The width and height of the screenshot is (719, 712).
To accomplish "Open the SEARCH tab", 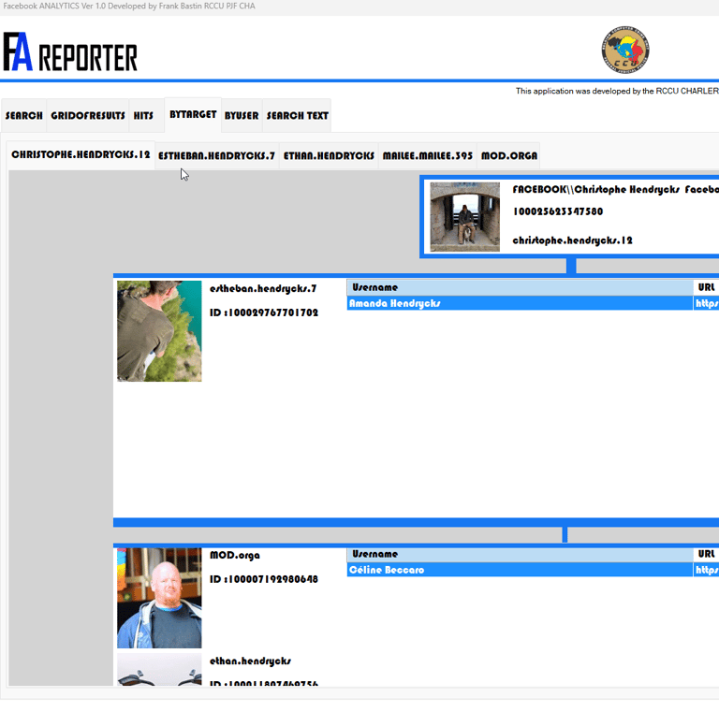I will tap(23, 115).
